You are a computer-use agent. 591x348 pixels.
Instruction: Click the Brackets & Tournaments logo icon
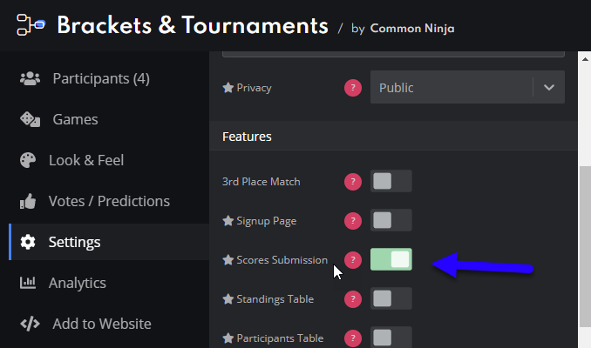(31, 25)
